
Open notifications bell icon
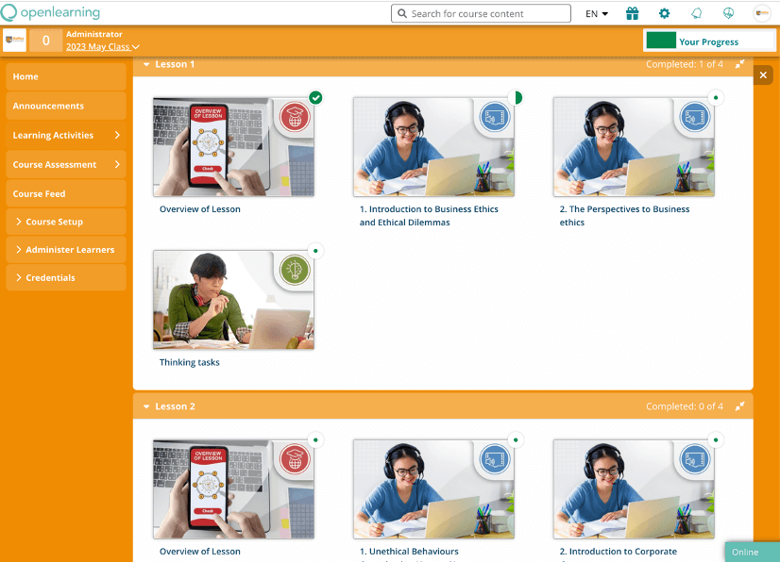pos(697,13)
